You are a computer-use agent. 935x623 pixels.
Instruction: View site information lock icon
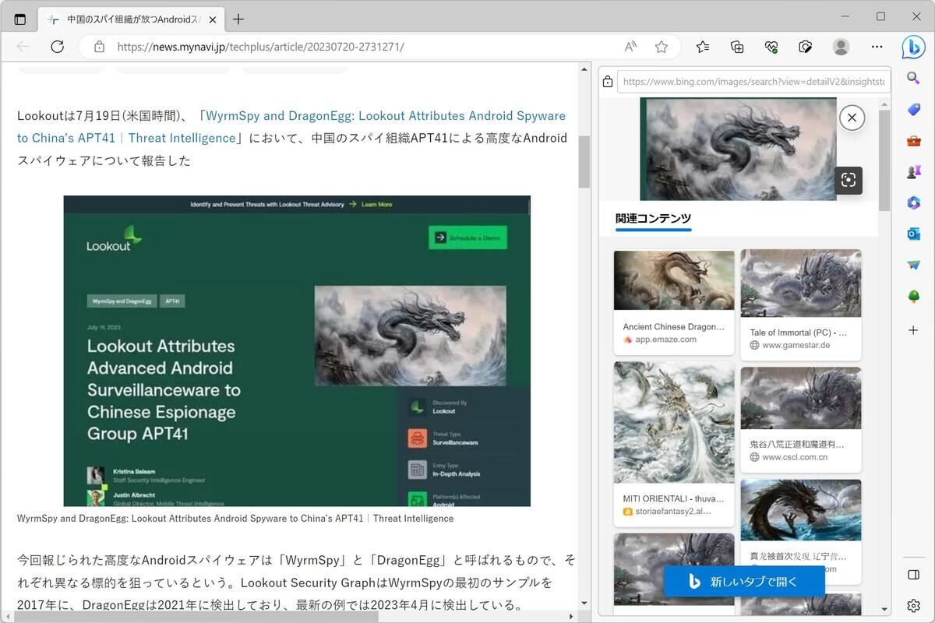pos(99,47)
